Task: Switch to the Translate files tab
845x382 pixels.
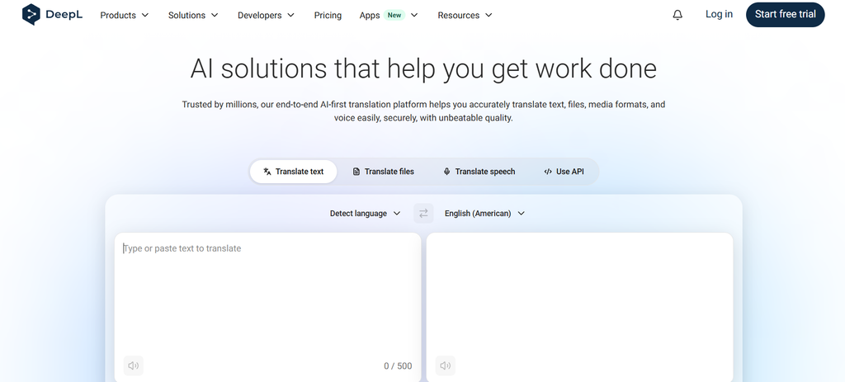Action: 383,172
